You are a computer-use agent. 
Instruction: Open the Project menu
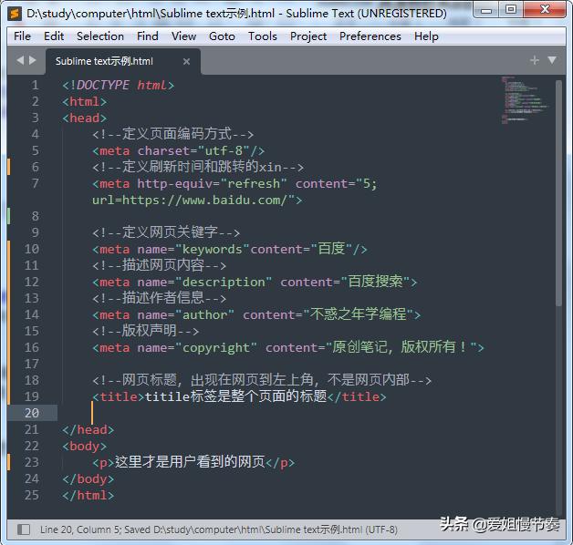click(308, 36)
